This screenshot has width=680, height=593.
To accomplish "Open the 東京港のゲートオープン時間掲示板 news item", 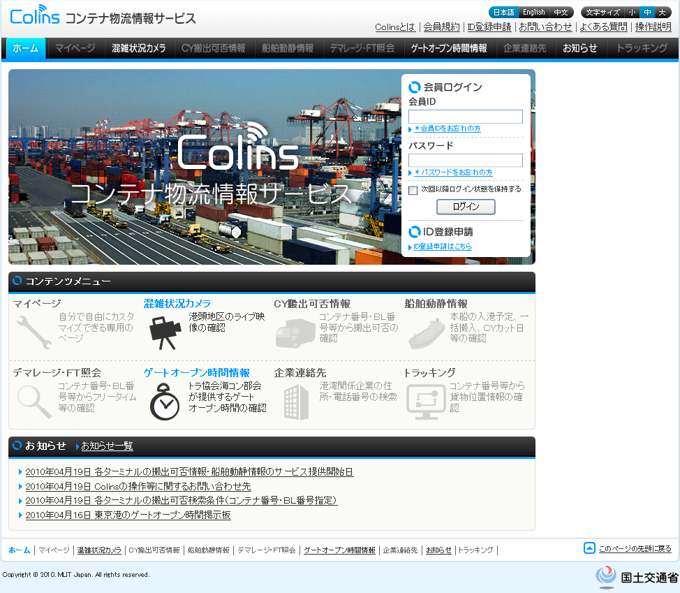I will (128, 515).
